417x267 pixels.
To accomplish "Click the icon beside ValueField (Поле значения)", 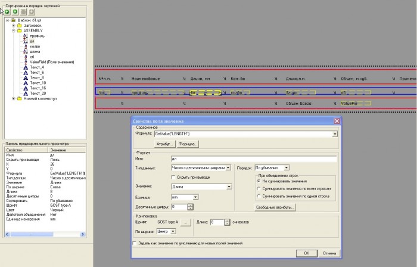I will [x=26, y=62].
